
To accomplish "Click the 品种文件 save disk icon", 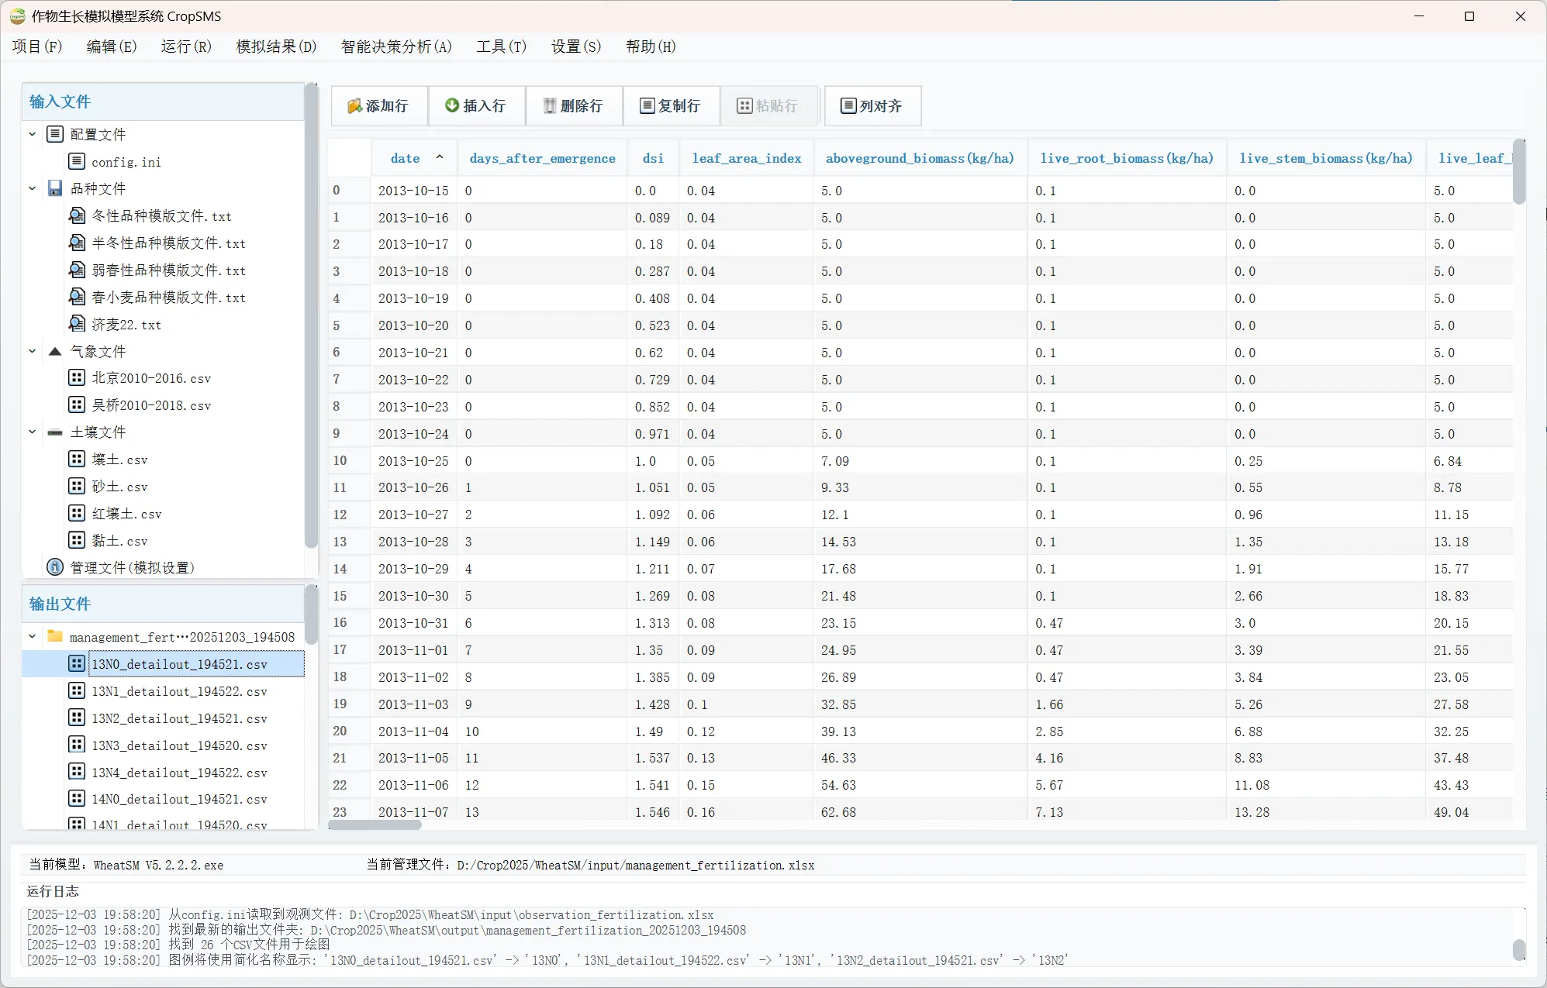I will click(x=55, y=188).
